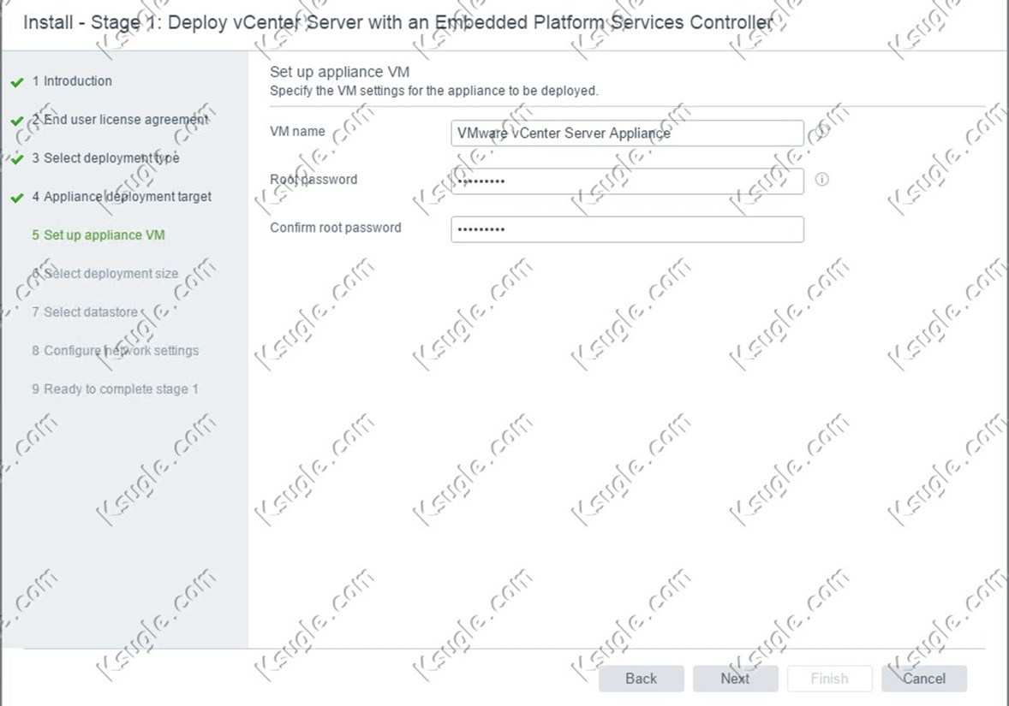Click the 'VM name' label
1009x706 pixels.
(x=297, y=131)
